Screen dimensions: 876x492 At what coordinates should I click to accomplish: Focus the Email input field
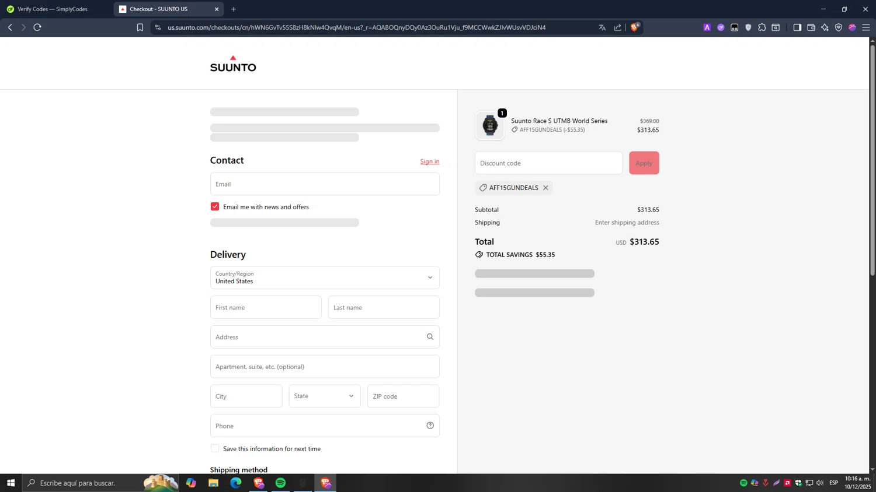(x=325, y=184)
